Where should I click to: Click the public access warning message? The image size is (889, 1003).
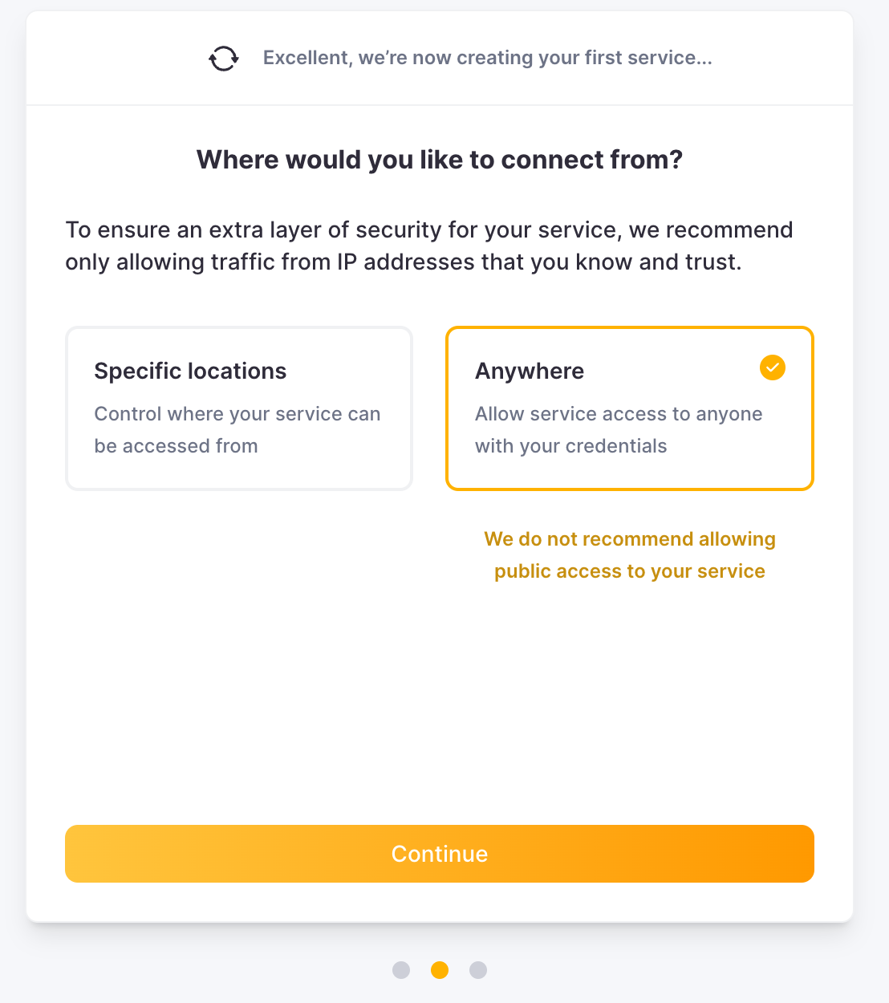(629, 554)
